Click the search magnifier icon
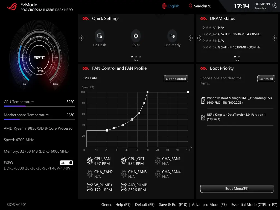 pyautogui.click(x=191, y=6)
